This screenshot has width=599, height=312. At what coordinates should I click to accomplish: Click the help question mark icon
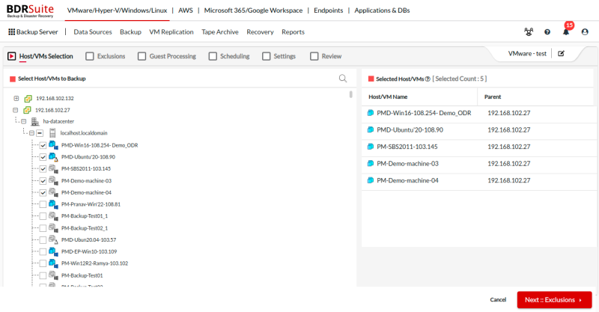point(547,32)
